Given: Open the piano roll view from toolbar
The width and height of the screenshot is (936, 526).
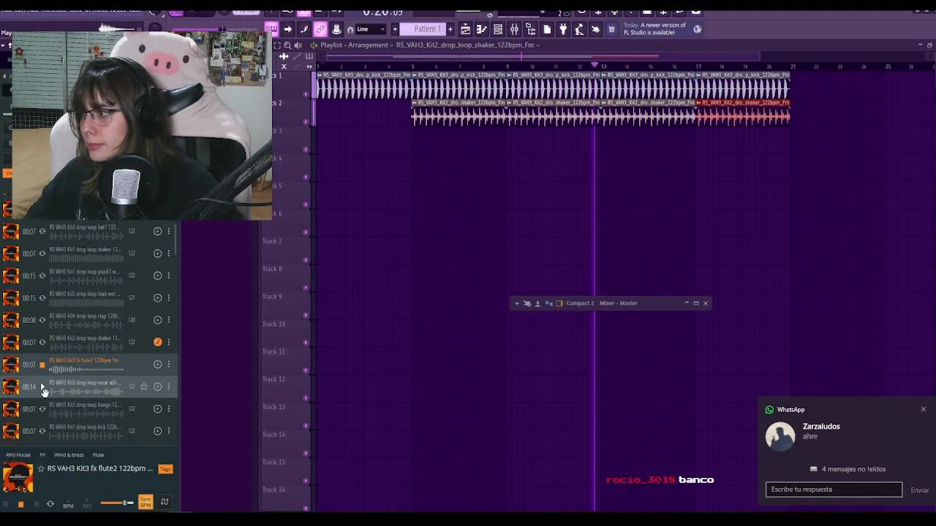Looking at the screenshot, I should click(x=482, y=29).
